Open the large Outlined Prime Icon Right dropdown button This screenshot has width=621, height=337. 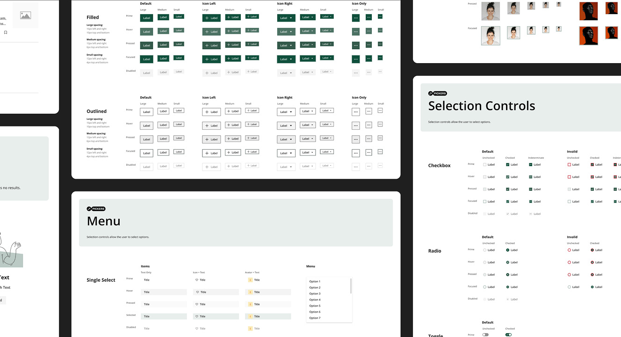tap(286, 112)
